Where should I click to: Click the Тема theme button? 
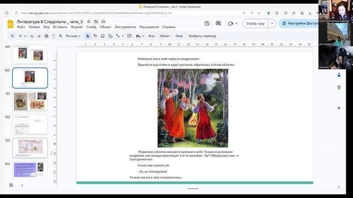(x=179, y=36)
